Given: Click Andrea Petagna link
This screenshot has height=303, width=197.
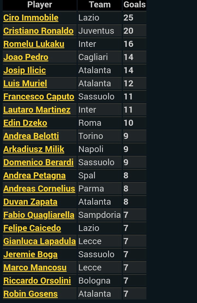Looking at the screenshot, I should (34, 175).
